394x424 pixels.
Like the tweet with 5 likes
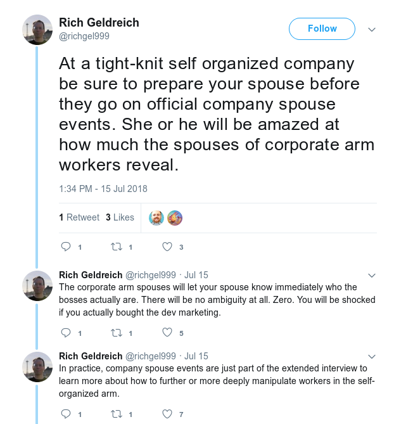click(167, 333)
